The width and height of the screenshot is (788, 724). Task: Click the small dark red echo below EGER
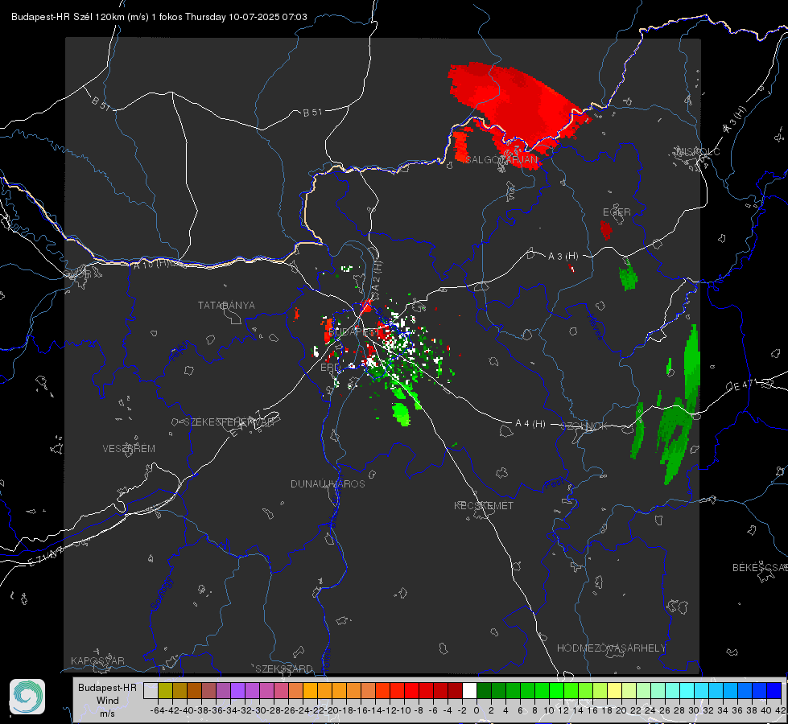coord(606,230)
